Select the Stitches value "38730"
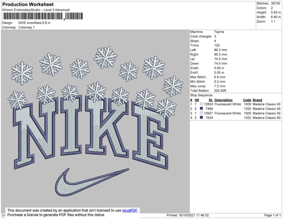 click(x=275, y=3)
